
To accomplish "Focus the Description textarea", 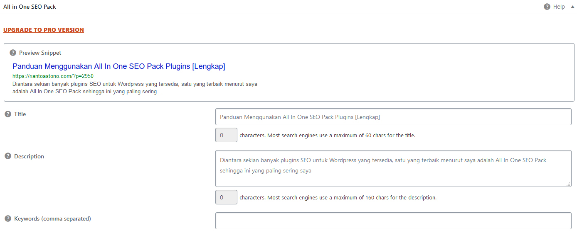I will tap(393, 168).
